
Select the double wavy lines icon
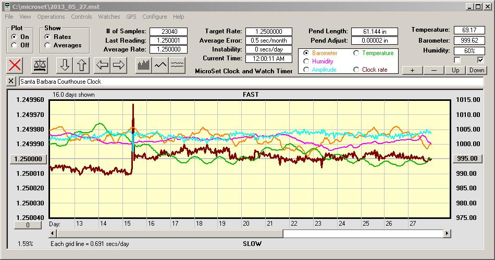coord(177,66)
